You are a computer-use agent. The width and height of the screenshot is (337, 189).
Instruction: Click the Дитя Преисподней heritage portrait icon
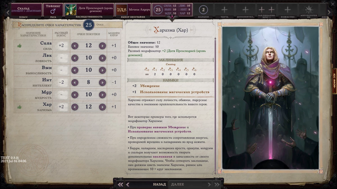tap(70, 10)
